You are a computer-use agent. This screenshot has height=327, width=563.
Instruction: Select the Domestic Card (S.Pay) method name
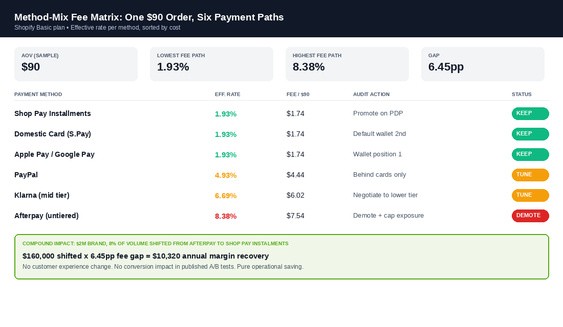tap(52, 134)
